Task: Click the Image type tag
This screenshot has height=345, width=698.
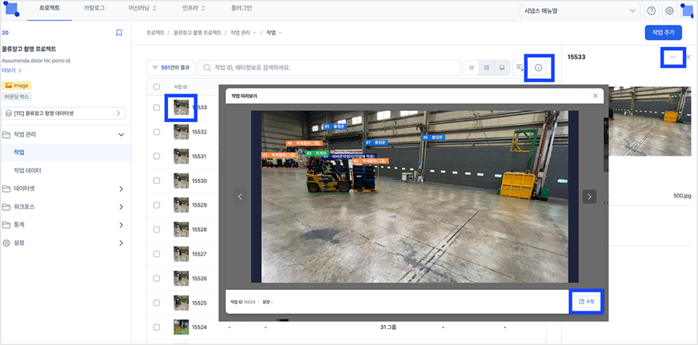Action: coord(17,85)
